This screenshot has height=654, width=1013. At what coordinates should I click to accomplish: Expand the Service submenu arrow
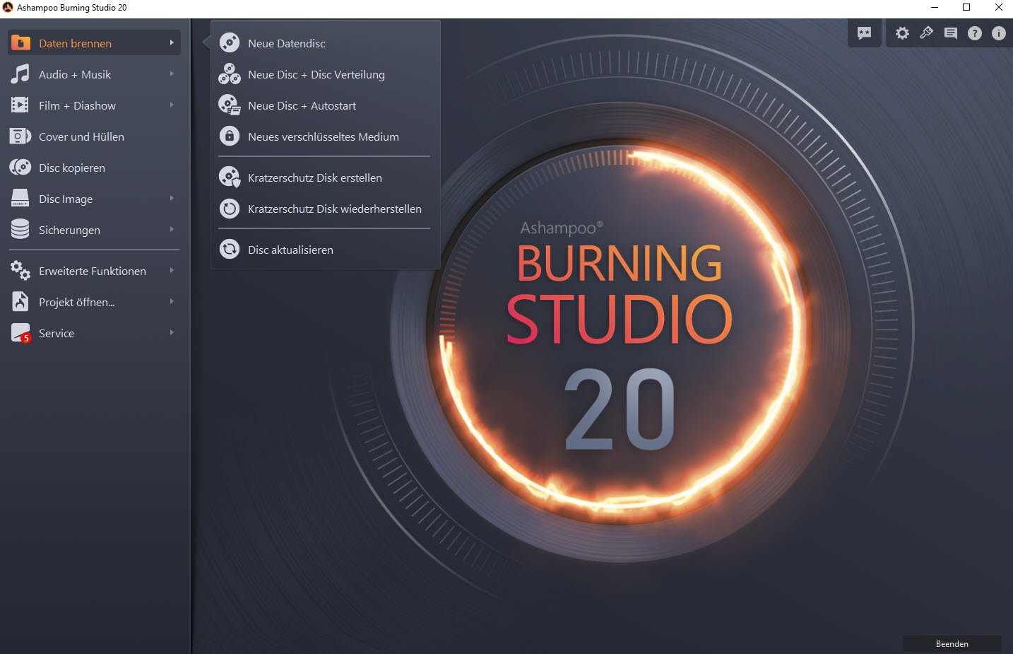172,333
